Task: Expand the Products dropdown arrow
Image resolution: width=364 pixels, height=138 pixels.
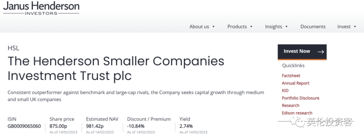Action: click(x=251, y=27)
